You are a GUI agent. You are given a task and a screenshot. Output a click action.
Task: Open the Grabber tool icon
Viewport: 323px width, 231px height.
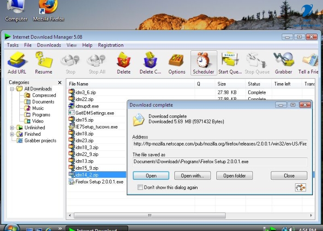click(x=283, y=63)
